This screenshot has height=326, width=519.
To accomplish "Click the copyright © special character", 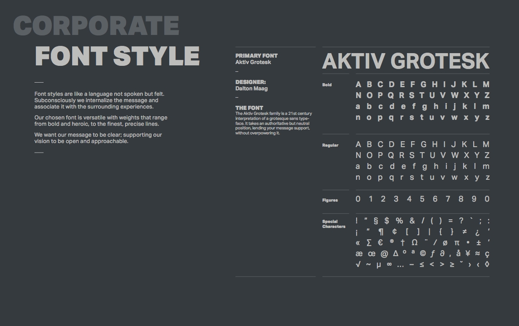I will [423, 253].
